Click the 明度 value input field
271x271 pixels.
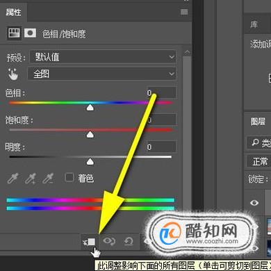pos(161,147)
